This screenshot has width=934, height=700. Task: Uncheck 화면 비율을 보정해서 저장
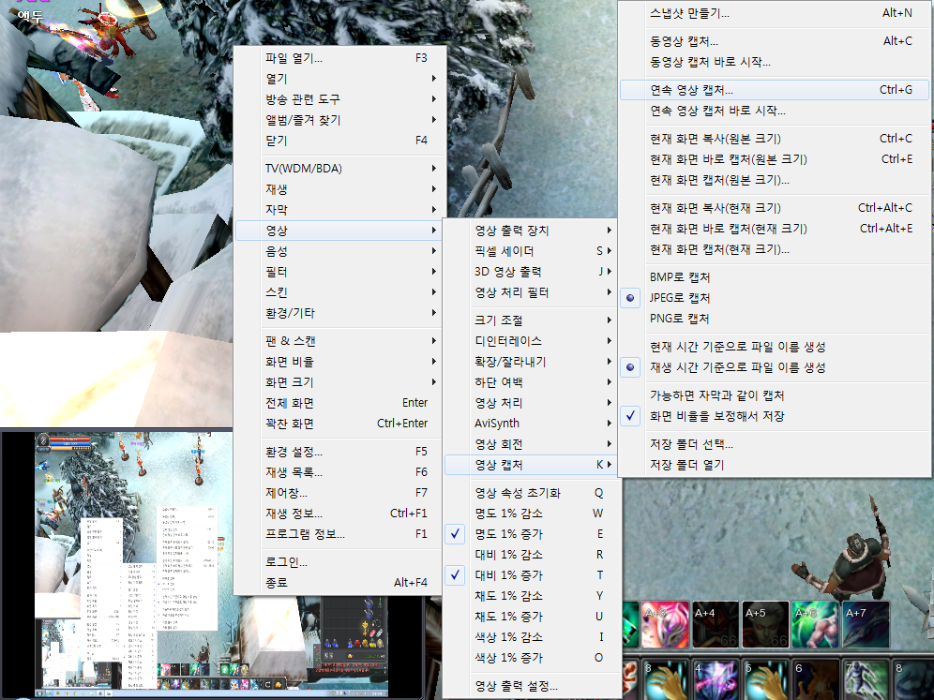[775, 416]
